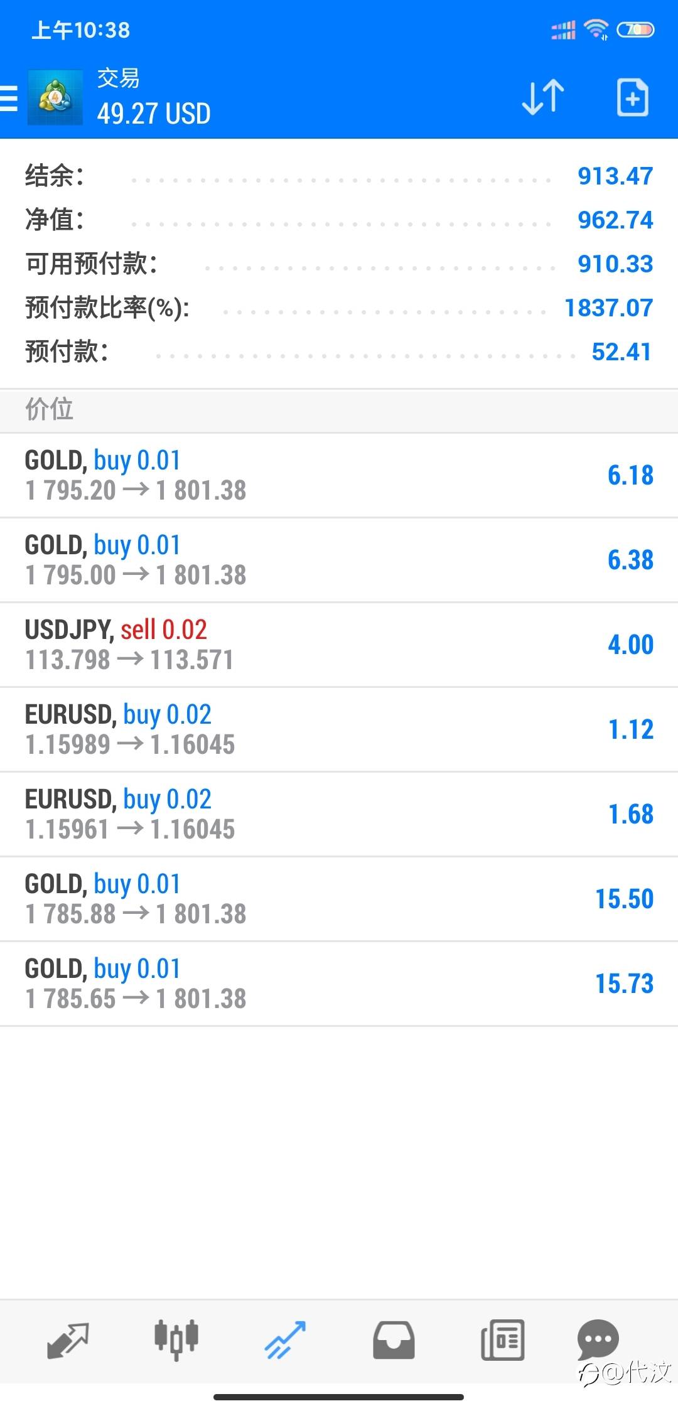Create a new order with the plus document icon

(x=632, y=97)
